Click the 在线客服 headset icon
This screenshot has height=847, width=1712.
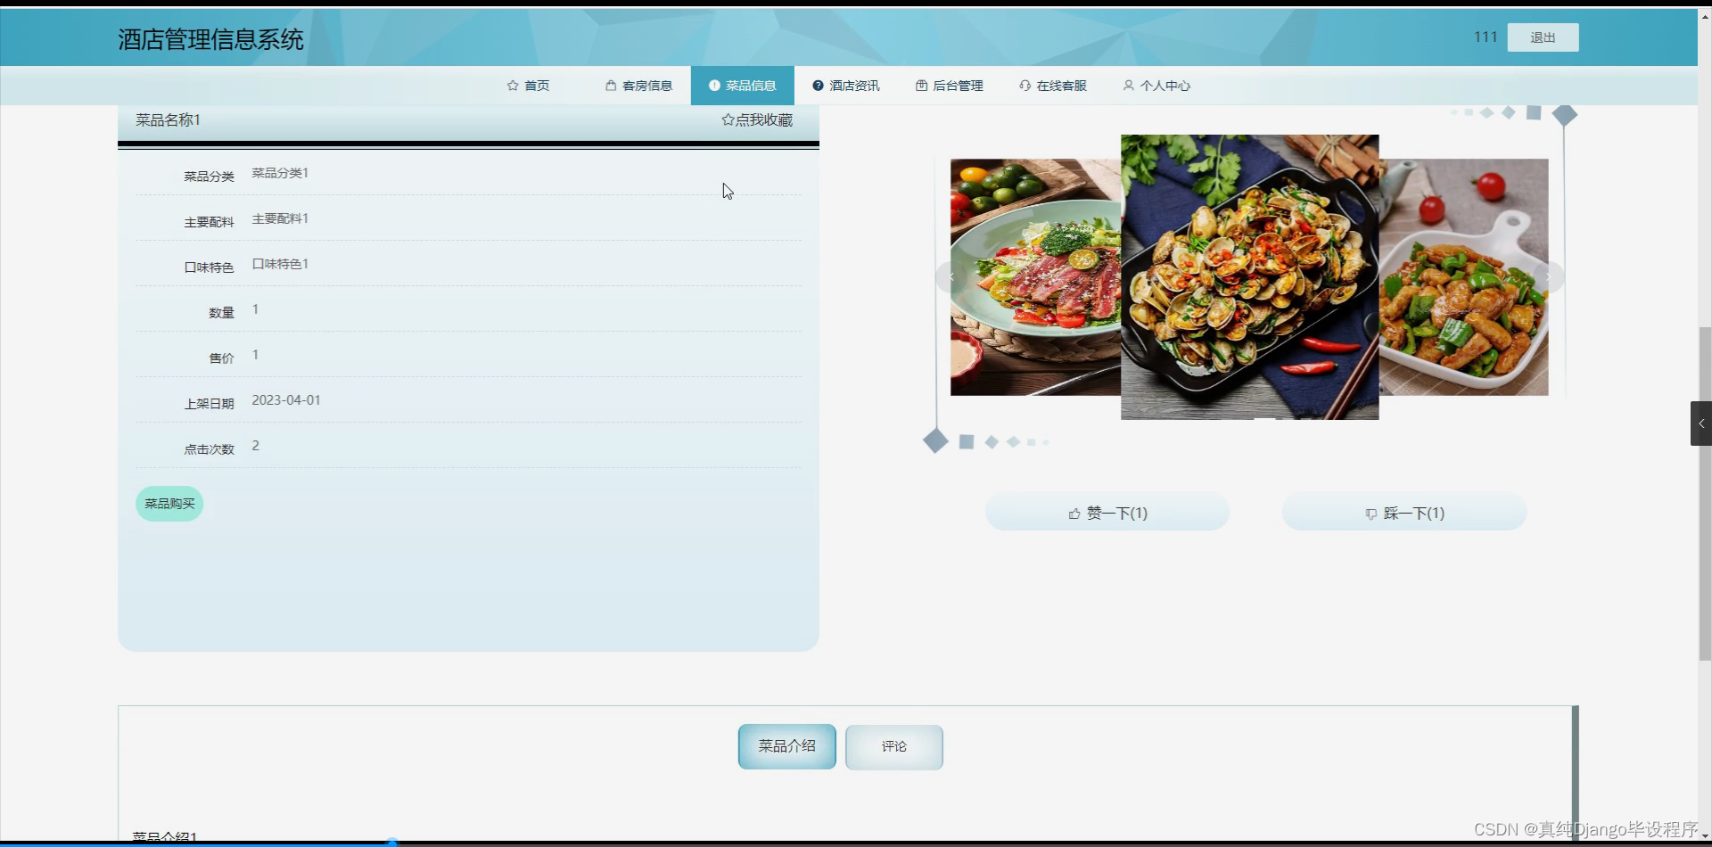tap(1025, 86)
